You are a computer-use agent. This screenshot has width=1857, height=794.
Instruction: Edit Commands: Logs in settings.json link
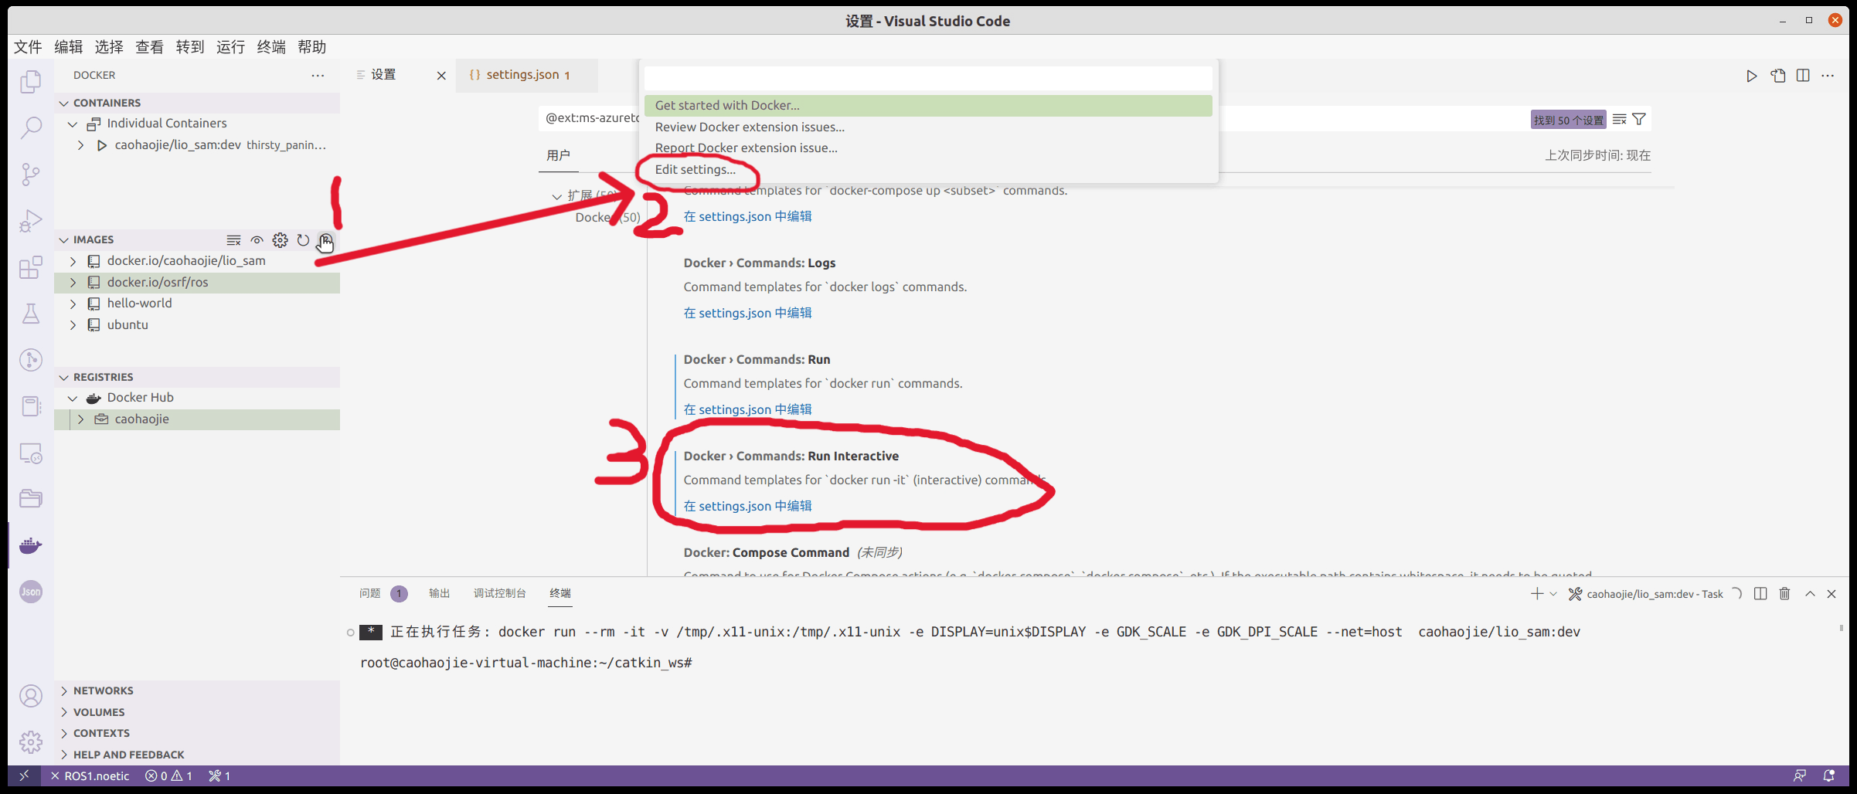coord(747,313)
